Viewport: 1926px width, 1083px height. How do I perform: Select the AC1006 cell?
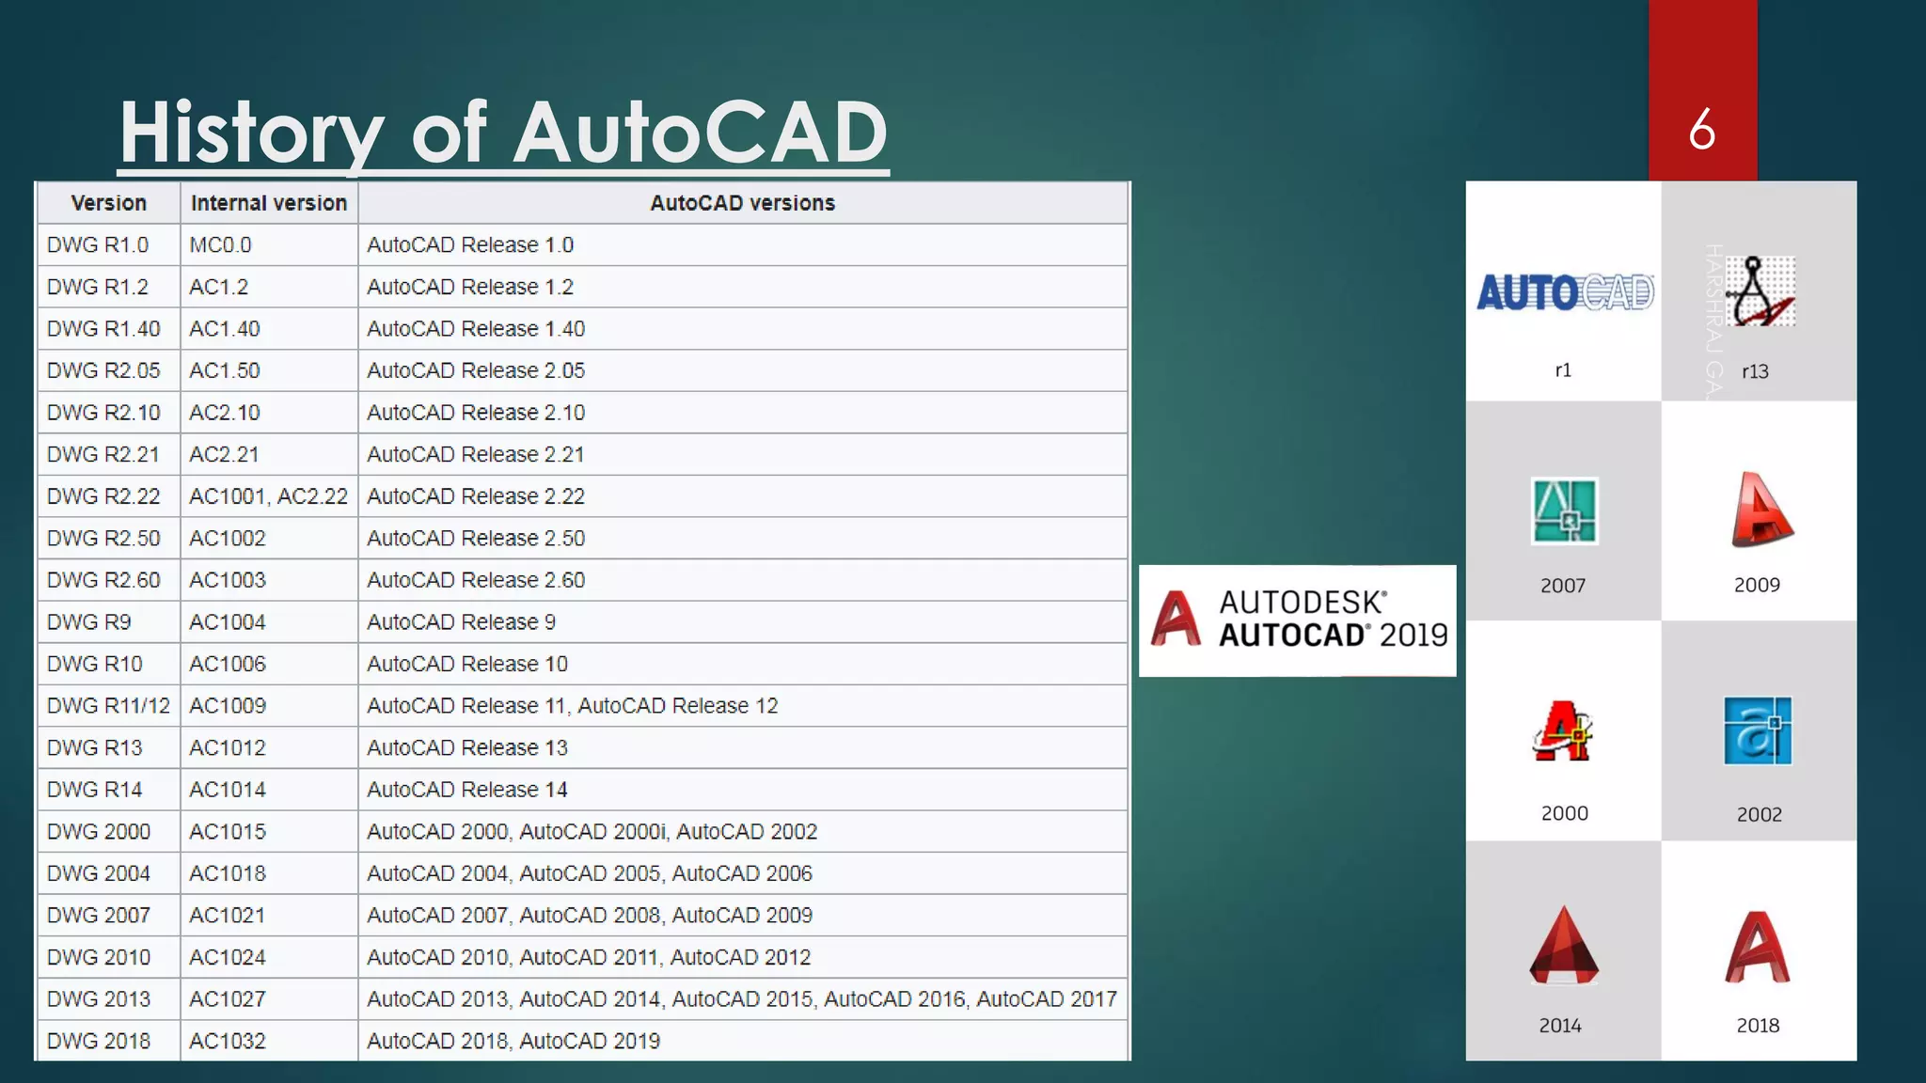(x=269, y=664)
